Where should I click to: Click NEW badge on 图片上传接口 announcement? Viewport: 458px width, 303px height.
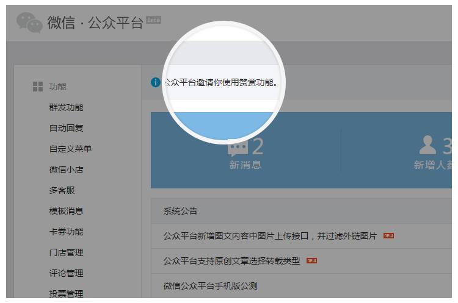(x=388, y=236)
